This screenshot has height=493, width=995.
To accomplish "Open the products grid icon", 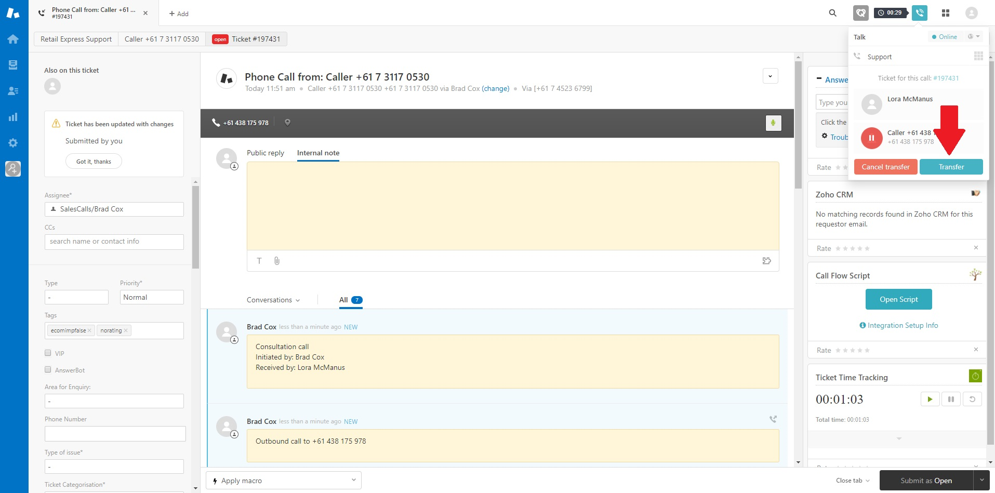I will coord(946,13).
